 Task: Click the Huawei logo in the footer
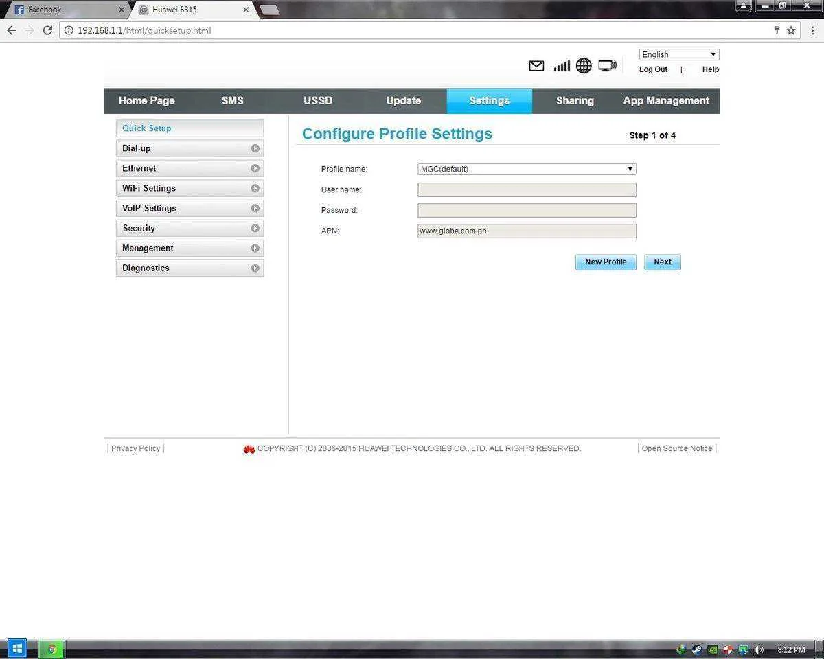point(249,449)
